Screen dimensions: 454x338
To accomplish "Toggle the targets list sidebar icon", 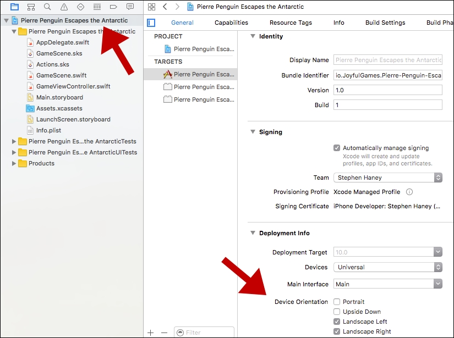I will (x=151, y=23).
